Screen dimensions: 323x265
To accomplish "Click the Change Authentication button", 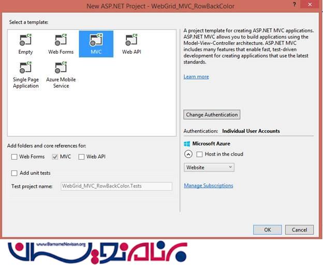I will [x=212, y=115].
